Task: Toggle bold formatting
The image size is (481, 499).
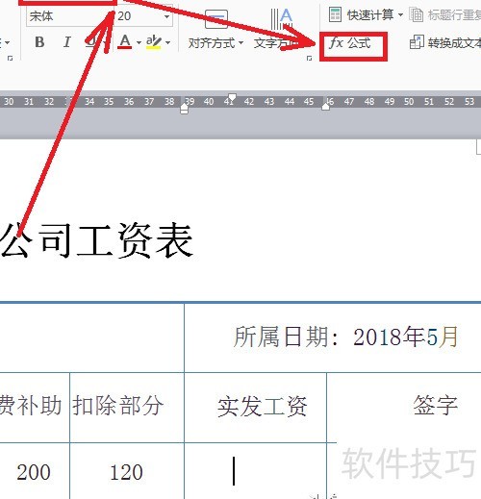Action: (39, 42)
